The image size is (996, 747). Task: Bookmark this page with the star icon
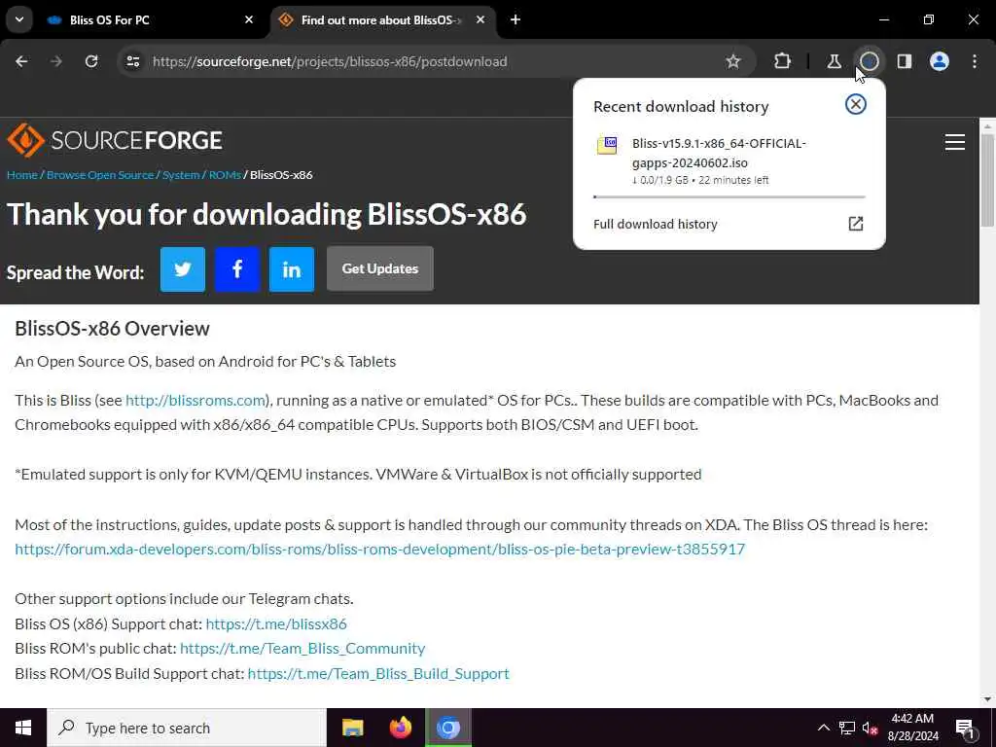pyautogui.click(x=733, y=61)
